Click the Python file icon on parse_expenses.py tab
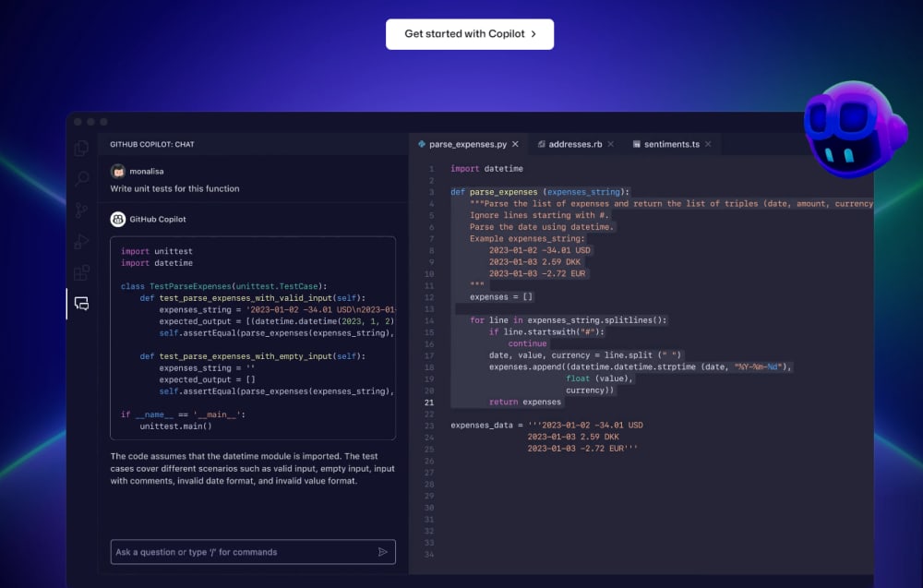The image size is (923, 588). tap(422, 144)
